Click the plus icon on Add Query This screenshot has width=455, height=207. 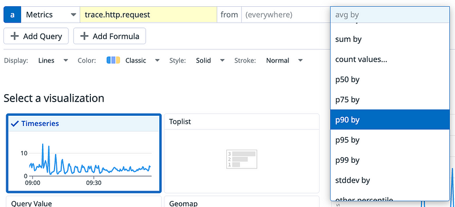[x=15, y=36]
